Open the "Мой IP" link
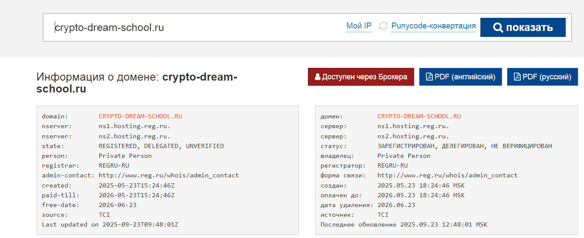 click(x=359, y=26)
